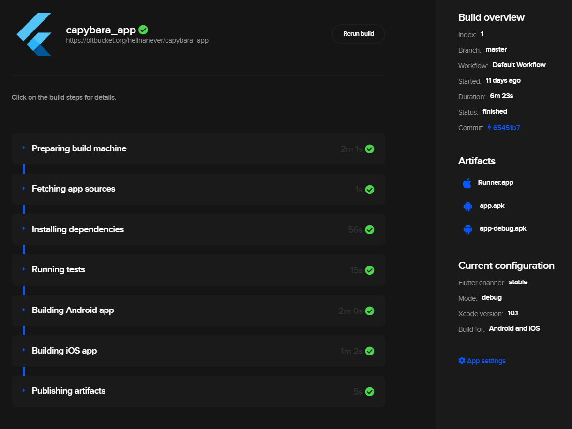
Task: Click the debug mode value
Action: [491, 298]
